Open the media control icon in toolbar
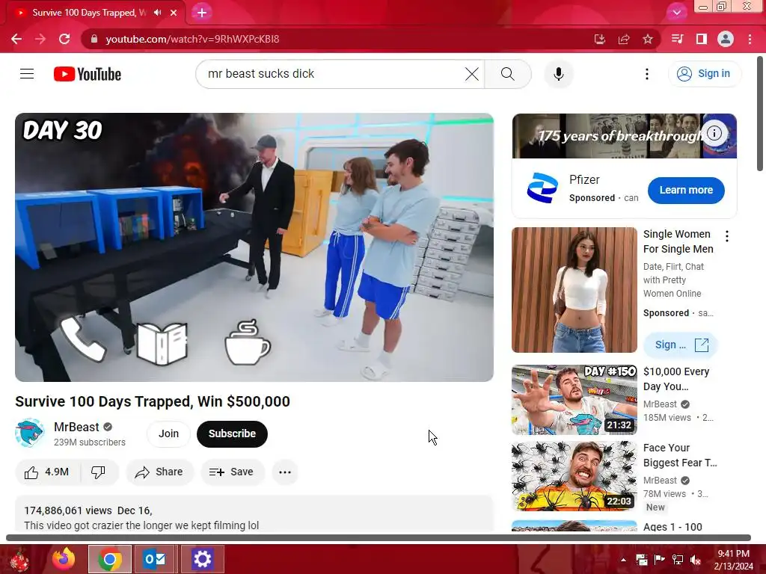The width and height of the screenshot is (766, 574). pos(677,39)
